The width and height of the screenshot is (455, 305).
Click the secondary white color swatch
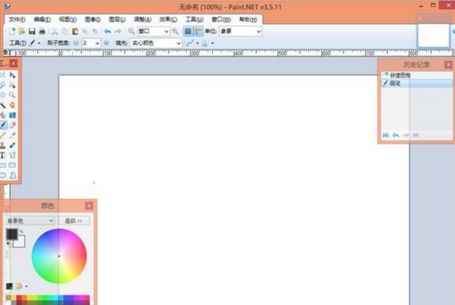(20, 243)
